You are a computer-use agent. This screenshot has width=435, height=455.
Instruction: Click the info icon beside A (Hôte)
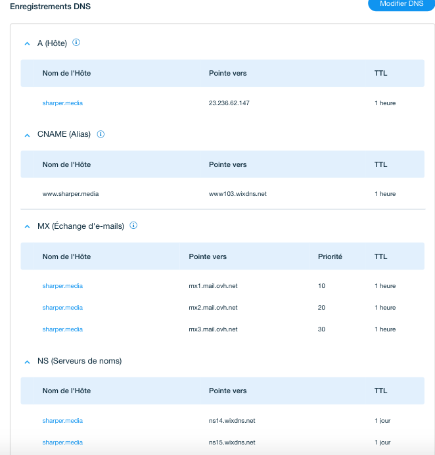(76, 43)
